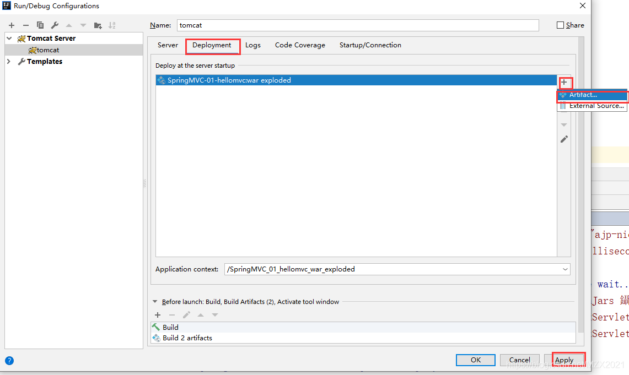Image resolution: width=629 pixels, height=375 pixels.
Task: Click the Apply button
Action: [564, 360]
